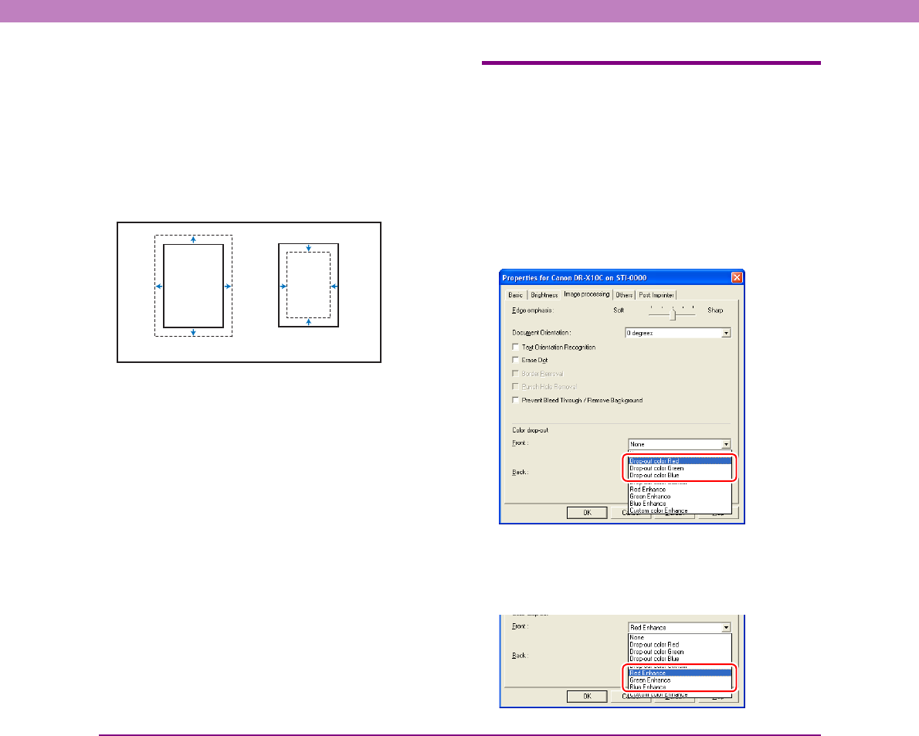Pick Drop-out color Red under Front: Red Enhance
Image resolution: width=919 pixels, height=736 pixels.
680,645
